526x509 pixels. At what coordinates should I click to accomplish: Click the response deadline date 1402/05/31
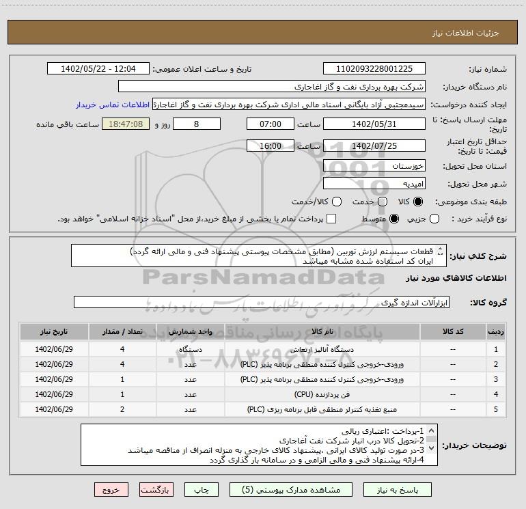point(374,124)
